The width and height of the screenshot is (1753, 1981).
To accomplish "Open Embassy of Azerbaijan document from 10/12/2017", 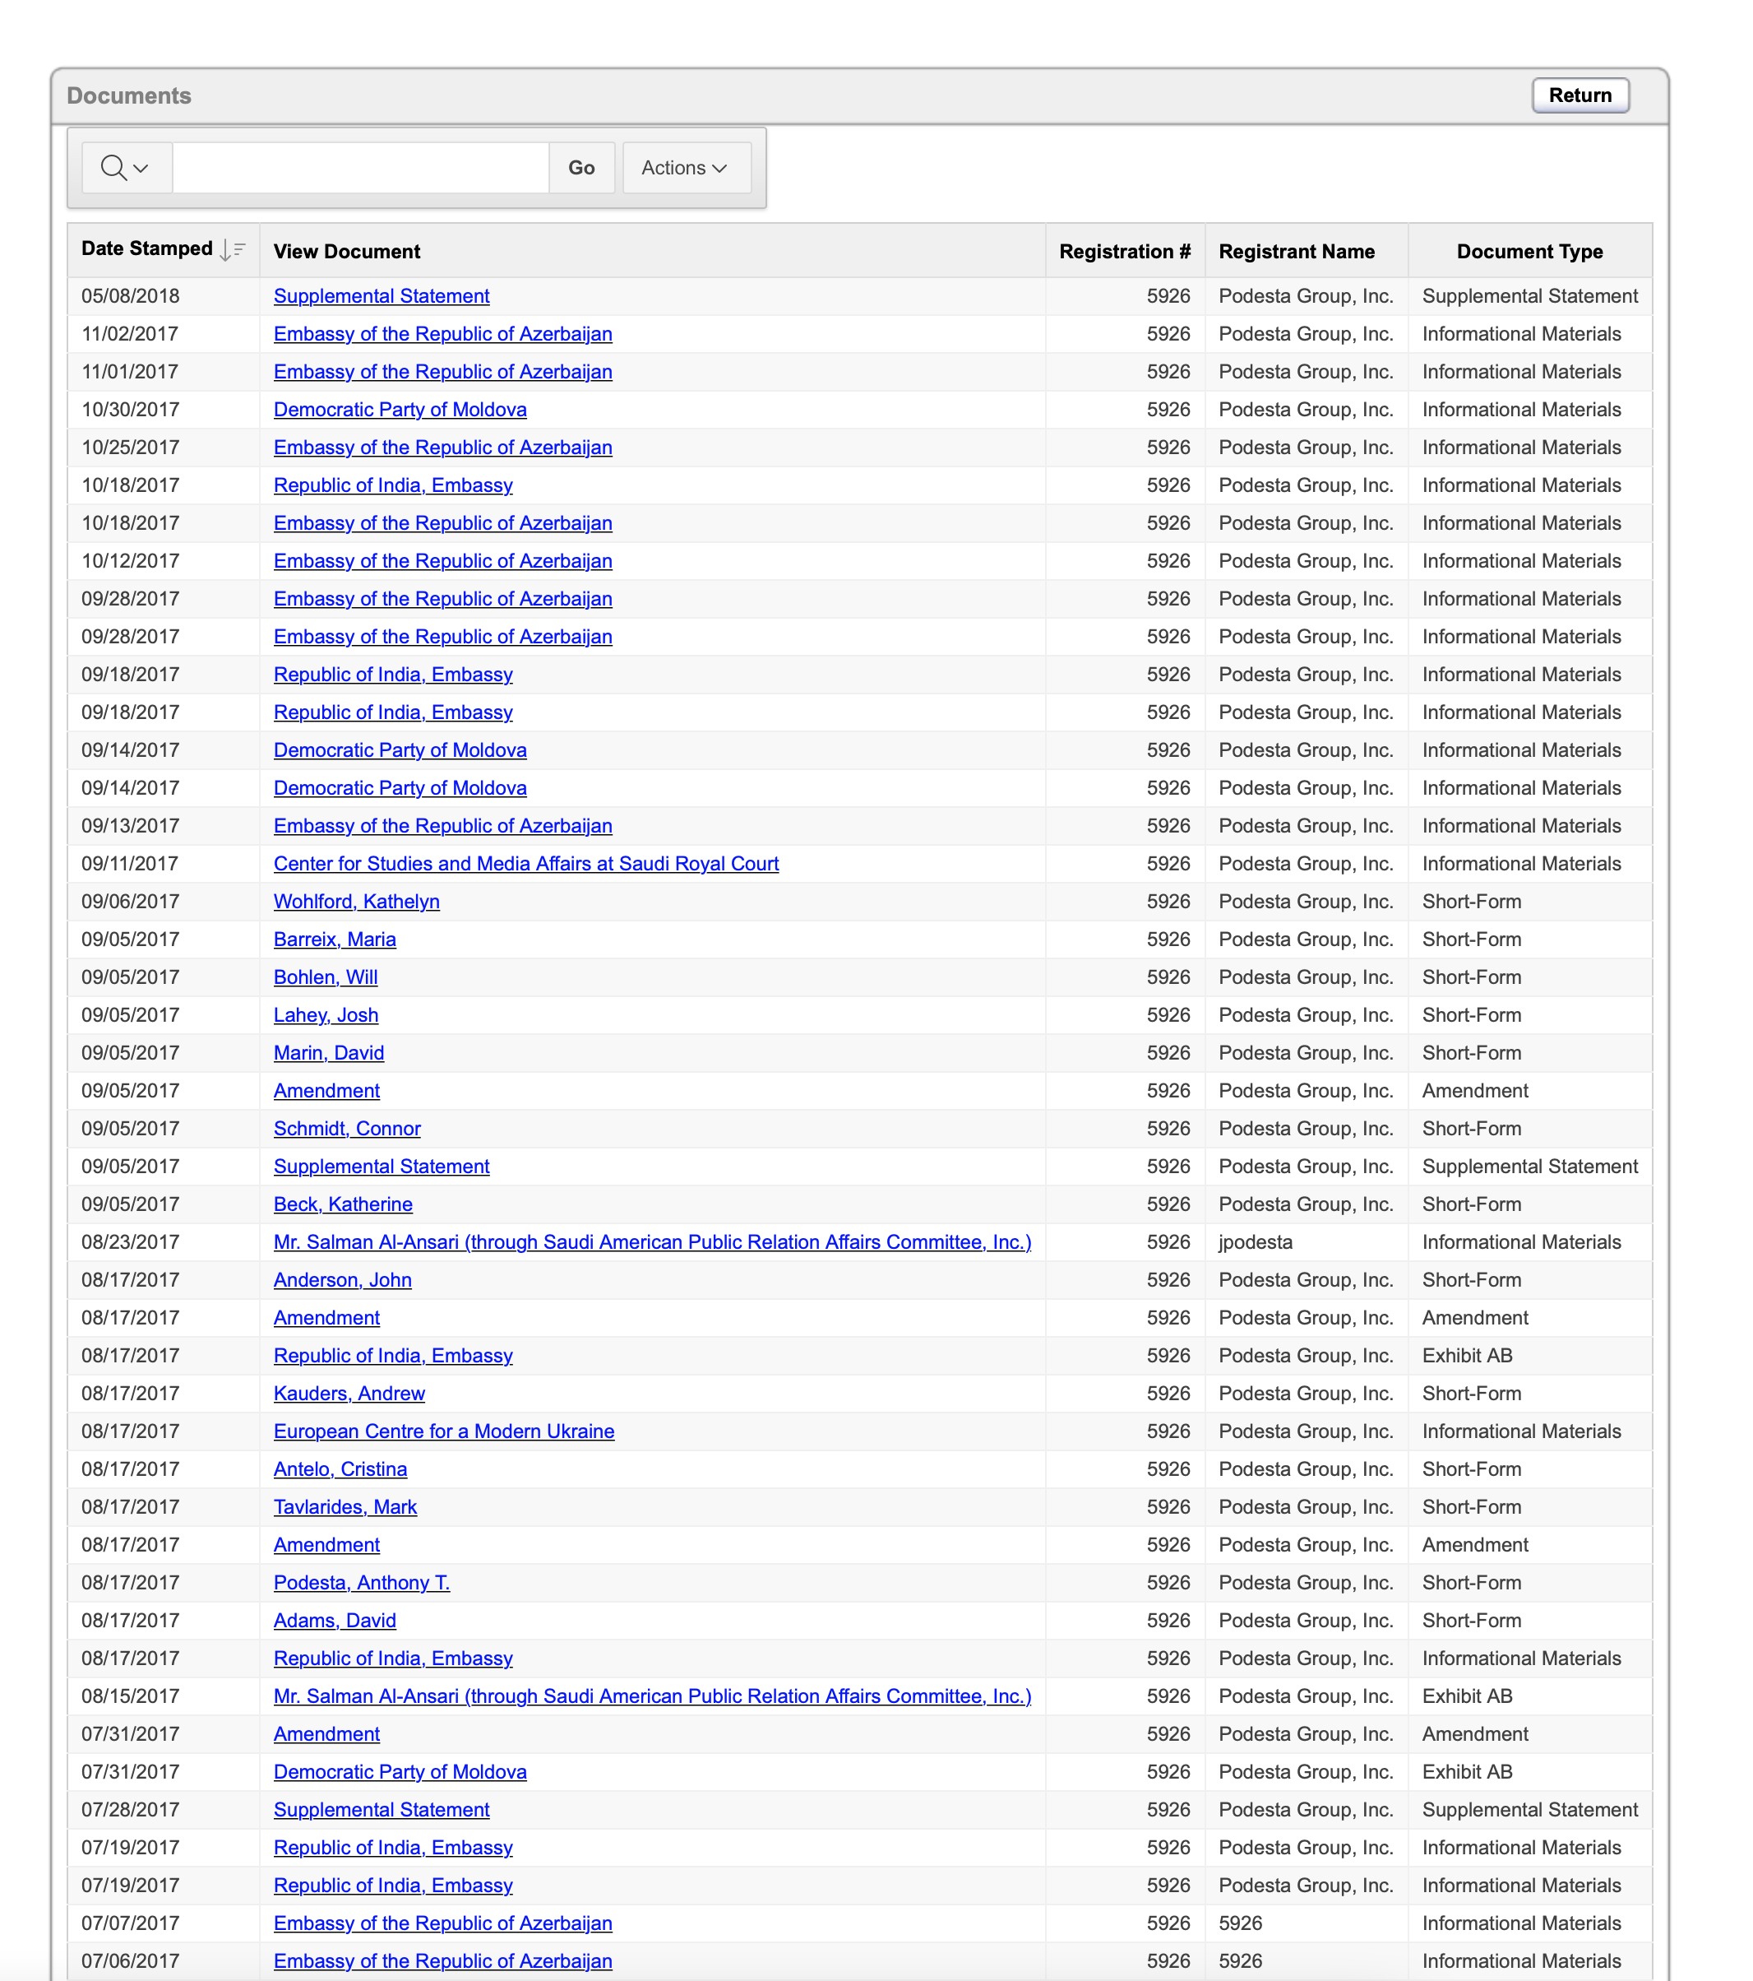I will pyautogui.click(x=442, y=560).
